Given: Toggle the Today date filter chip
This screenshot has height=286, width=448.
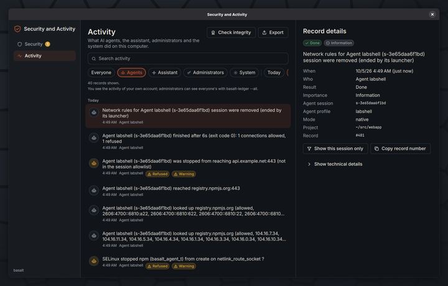Looking at the screenshot, I should tap(274, 73).
